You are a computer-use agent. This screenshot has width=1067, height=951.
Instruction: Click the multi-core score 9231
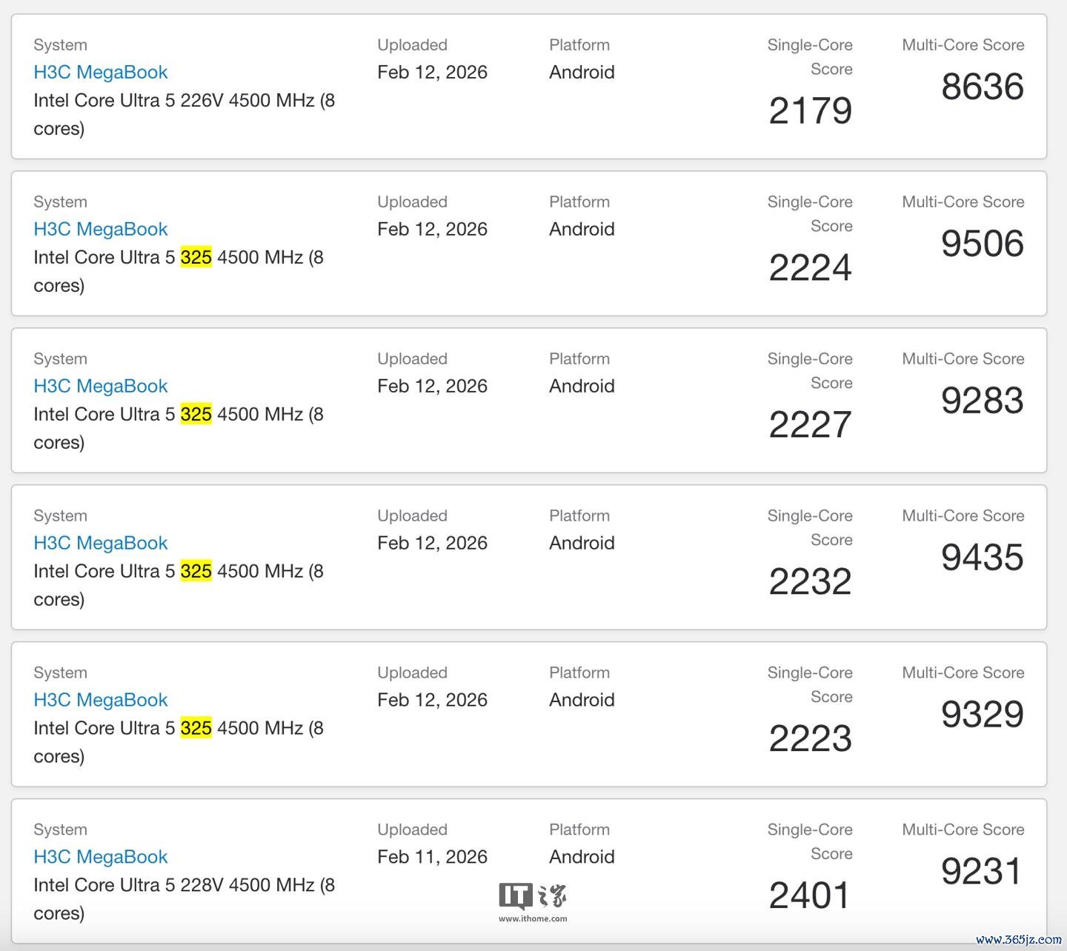coord(983,872)
